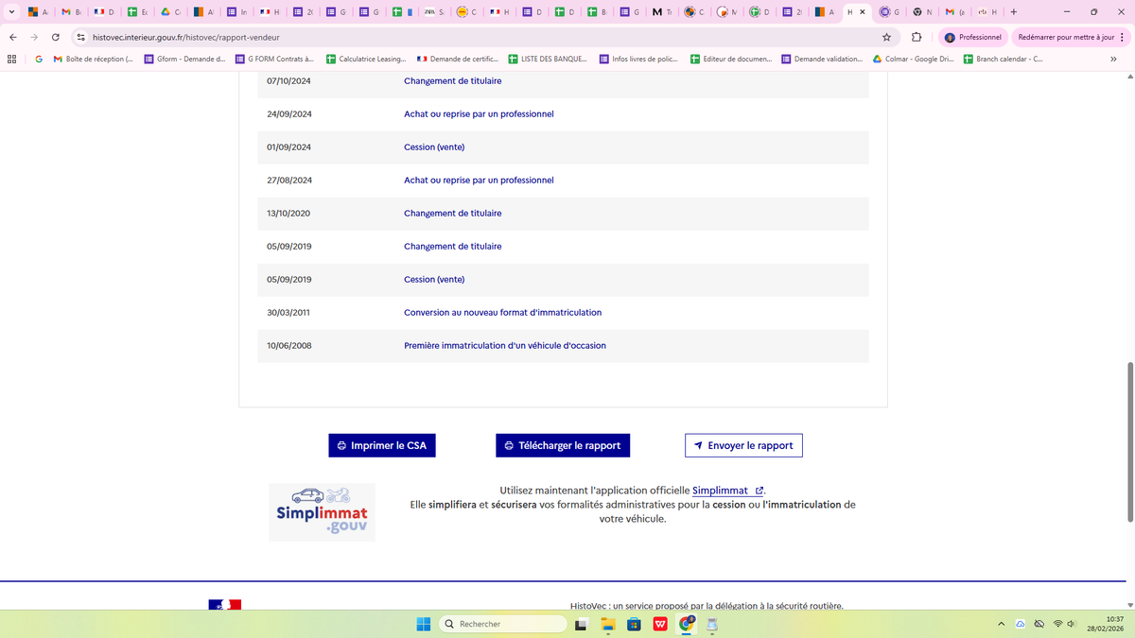The image size is (1135, 638).
Task: Open the tab search dropdown arrow
Action: pos(9,11)
